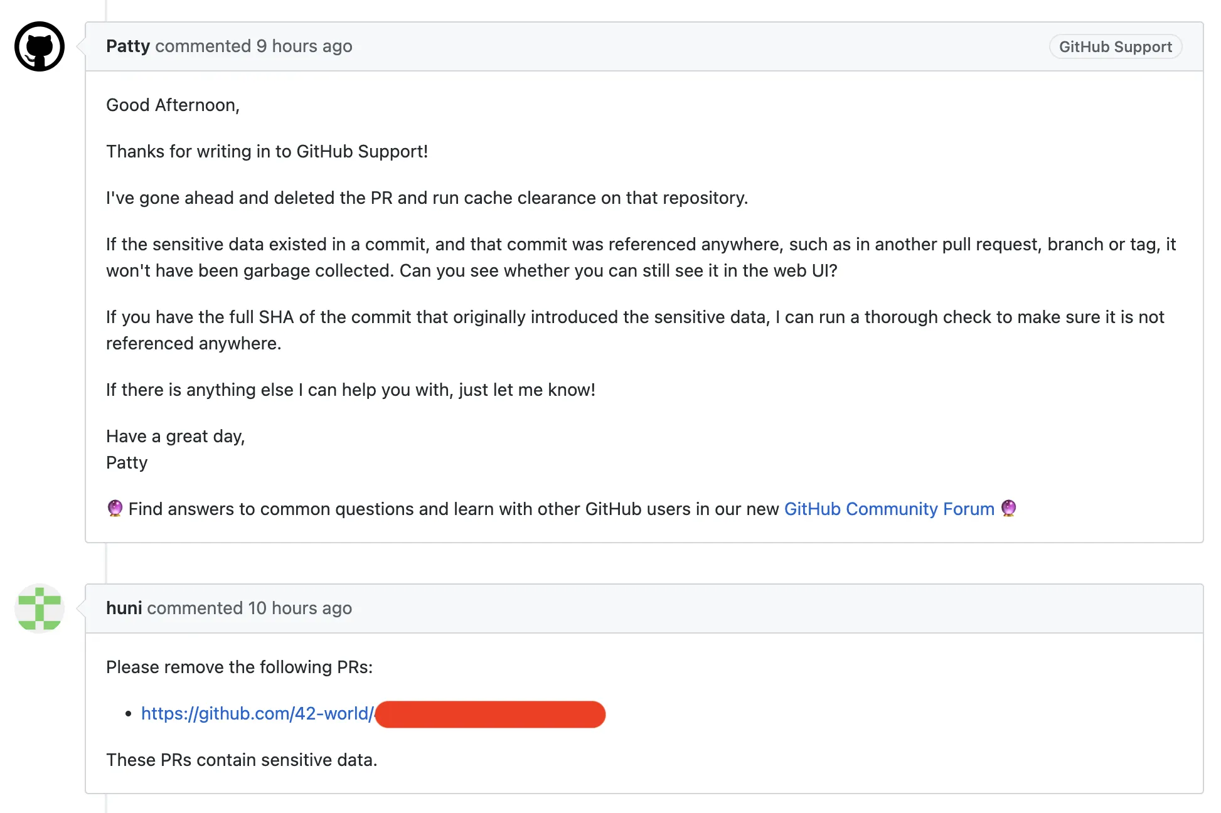The image size is (1221, 813).
Task: Click crystal ball emoji after Community Forum link
Action: click(1008, 508)
